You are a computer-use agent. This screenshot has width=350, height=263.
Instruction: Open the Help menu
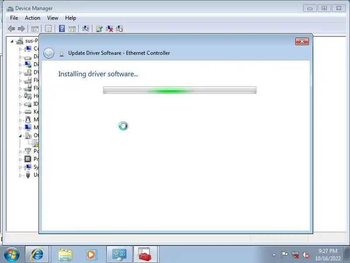click(70, 18)
